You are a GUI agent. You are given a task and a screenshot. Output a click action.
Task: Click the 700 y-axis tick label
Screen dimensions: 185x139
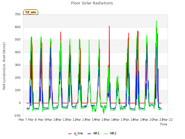(18, 14)
